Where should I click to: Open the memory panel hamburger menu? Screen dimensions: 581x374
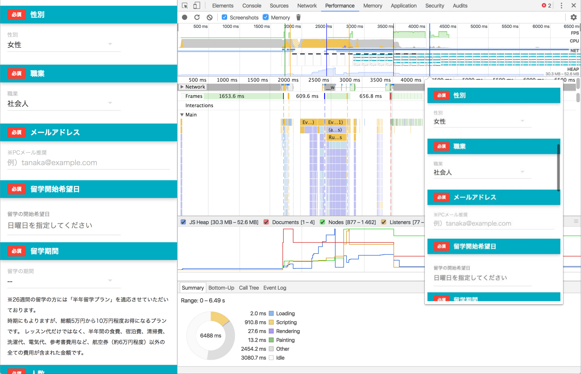pos(576,222)
